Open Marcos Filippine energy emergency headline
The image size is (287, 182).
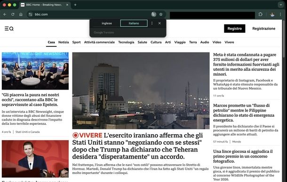point(244,113)
